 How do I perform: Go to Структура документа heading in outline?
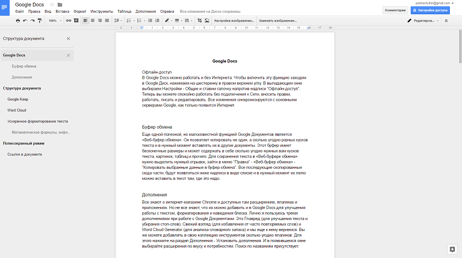(x=22, y=88)
